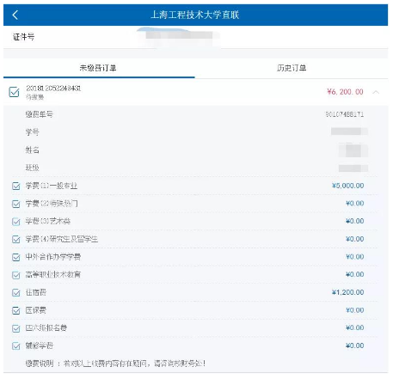Click the 缴费说明 note text
Image resolution: width=393 pixels, height=379 pixels.
coord(115,364)
